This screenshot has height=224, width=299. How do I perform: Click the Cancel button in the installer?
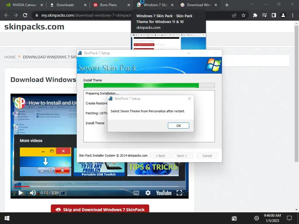pos(207,156)
